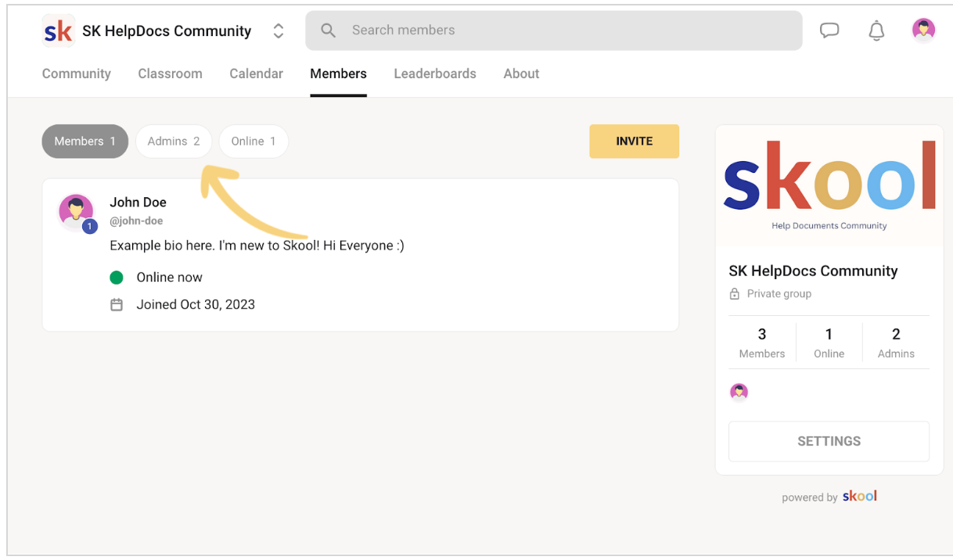
Task: Open the Leaderboards tab
Action: pos(435,74)
